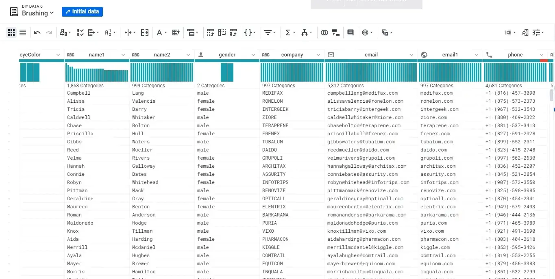Screen dimensions: 555x279
Task: Open the filter lines icon
Action: pos(268,32)
